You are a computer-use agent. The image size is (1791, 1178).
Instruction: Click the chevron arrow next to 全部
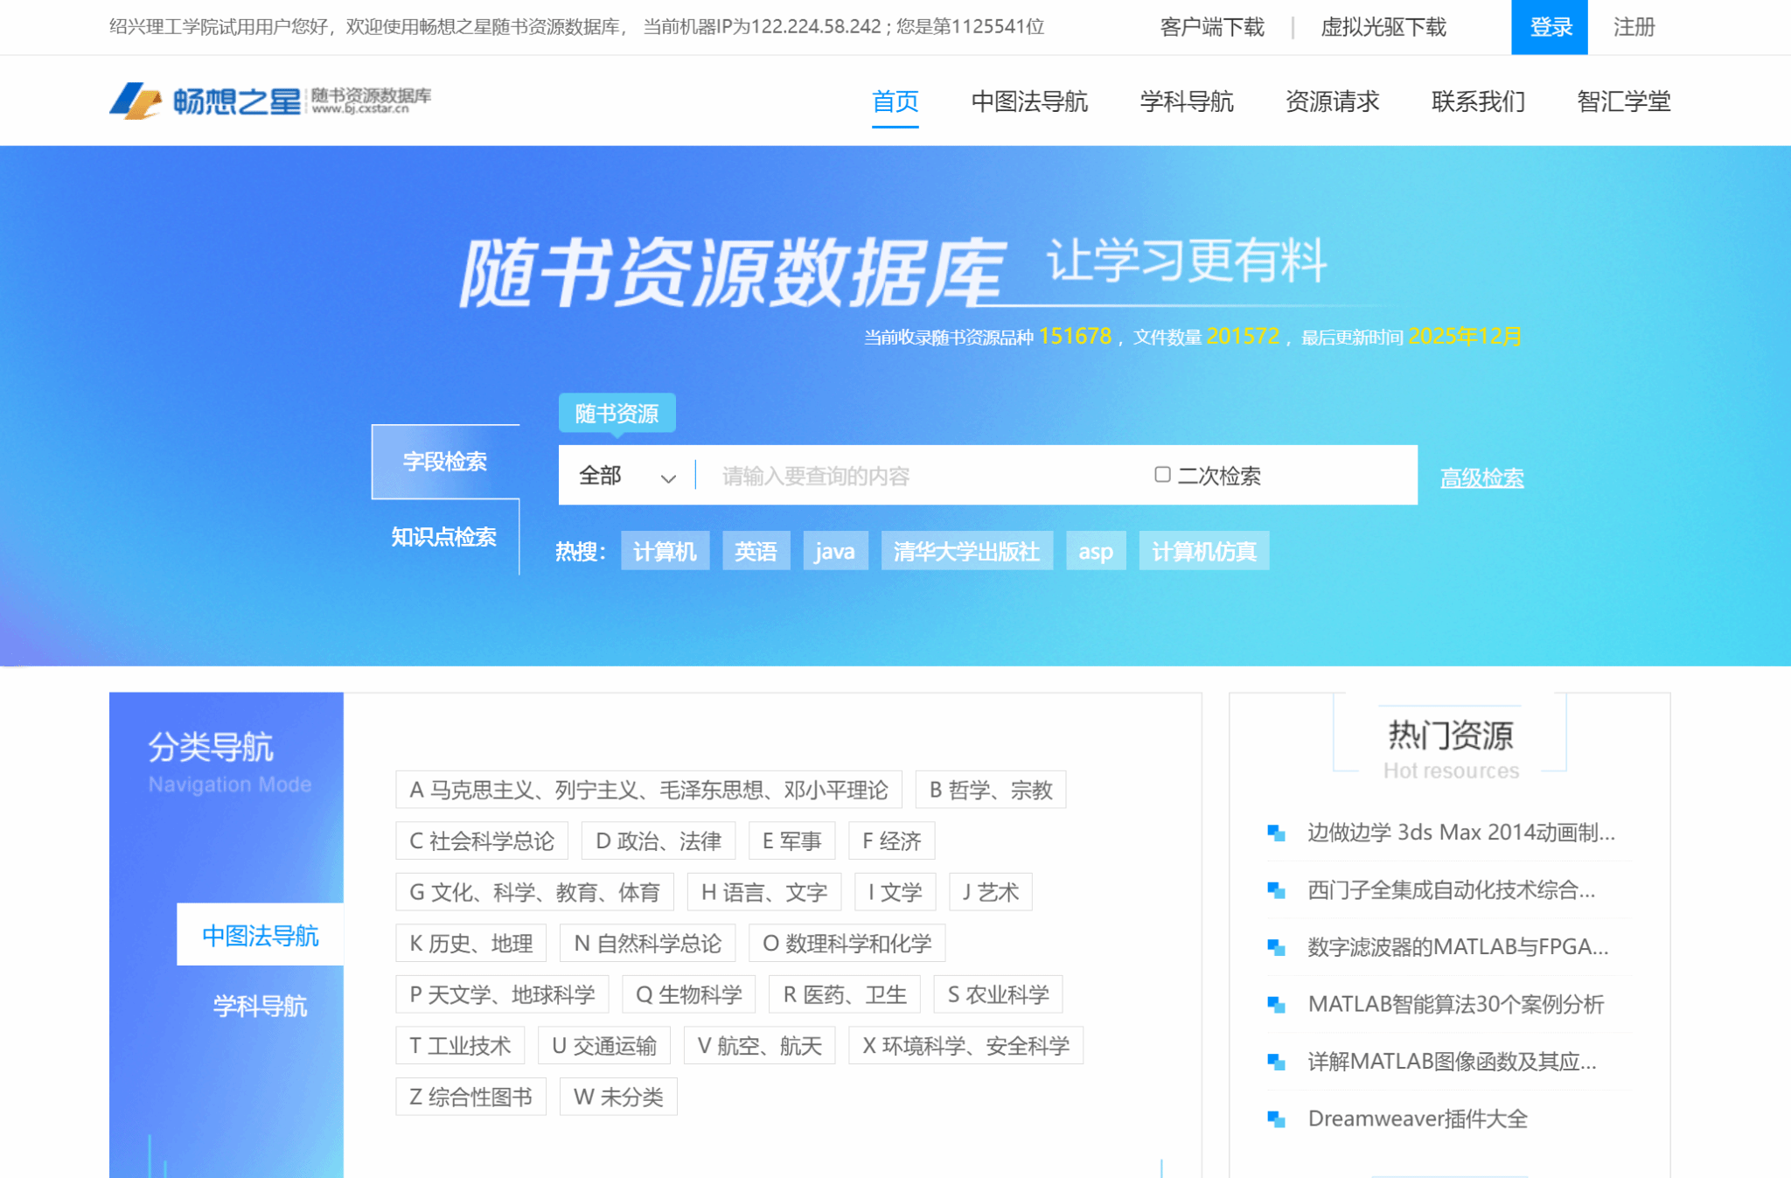point(668,477)
